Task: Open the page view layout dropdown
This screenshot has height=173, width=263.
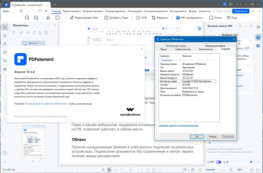Action: [x=193, y=170]
